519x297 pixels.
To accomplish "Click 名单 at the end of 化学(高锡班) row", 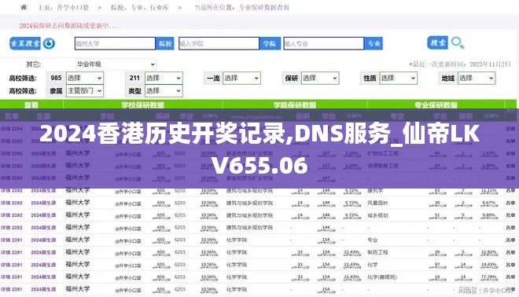I will pos(510,277).
